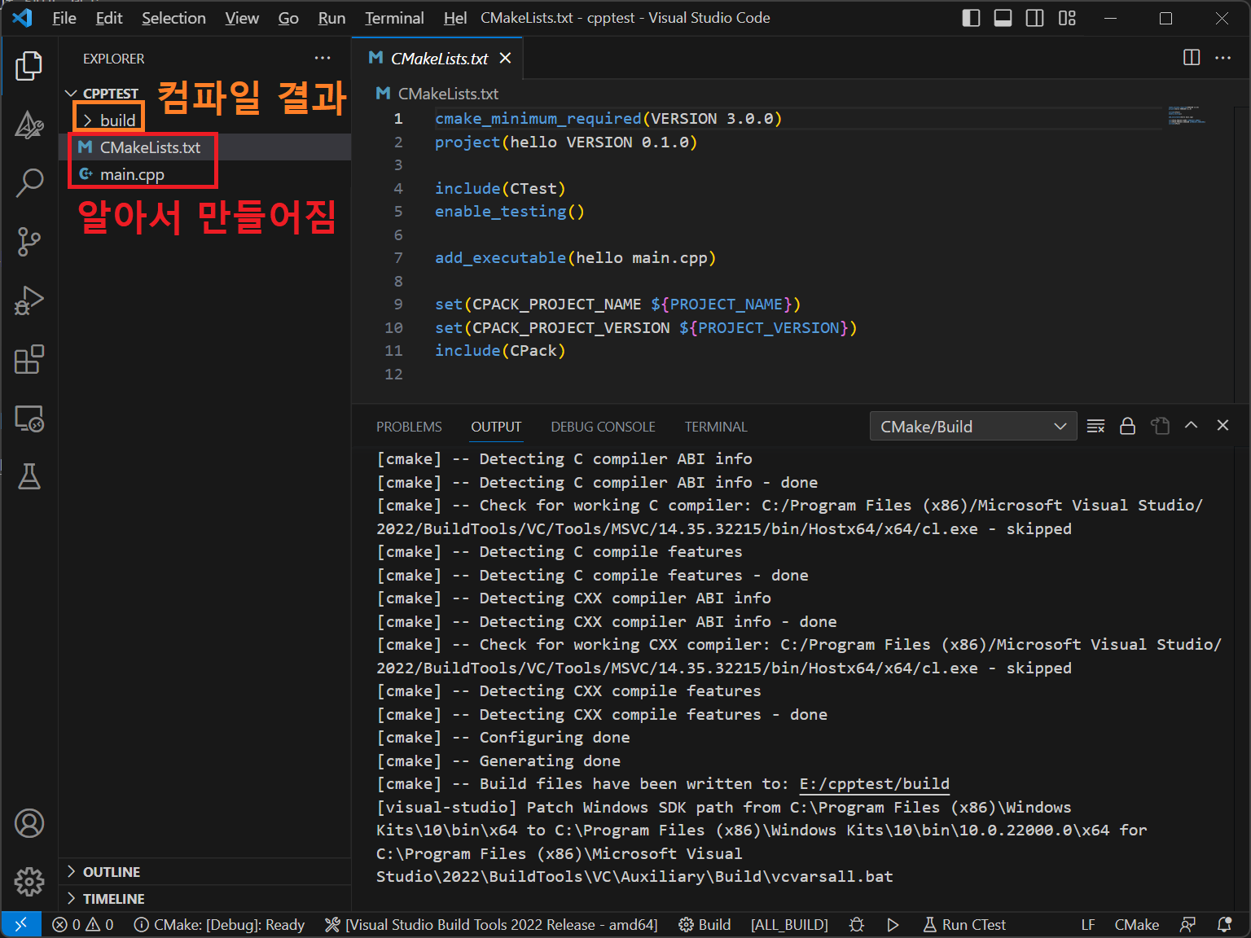Screen dimensions: 1251x938
Task: Switch to the TERMINAL tab
Action: coord(715,427)
